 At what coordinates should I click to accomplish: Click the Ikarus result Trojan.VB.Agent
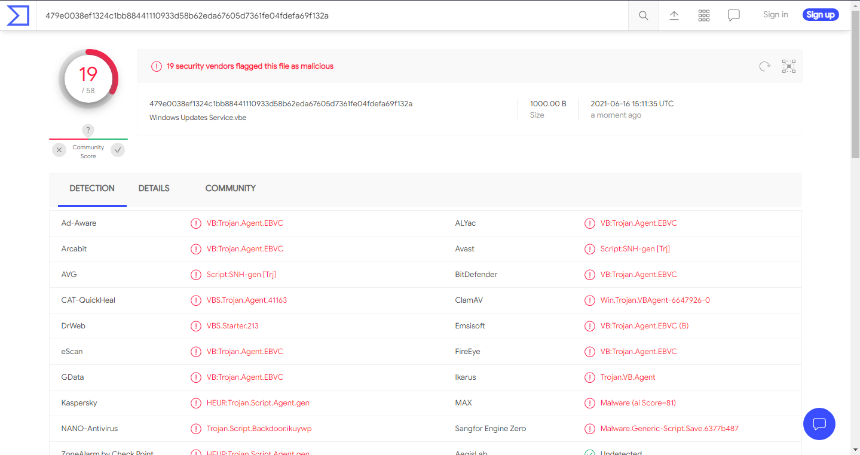(628, 377)
